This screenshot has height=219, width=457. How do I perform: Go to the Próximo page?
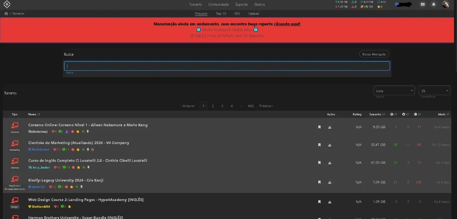click(x=266, y=106)
